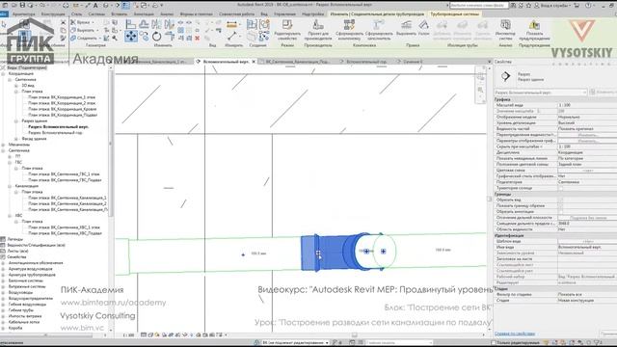The width and height of the screenshot is (617, 347).
Task: Collapse Разрез здания tree node
Action: coord(16,120)
